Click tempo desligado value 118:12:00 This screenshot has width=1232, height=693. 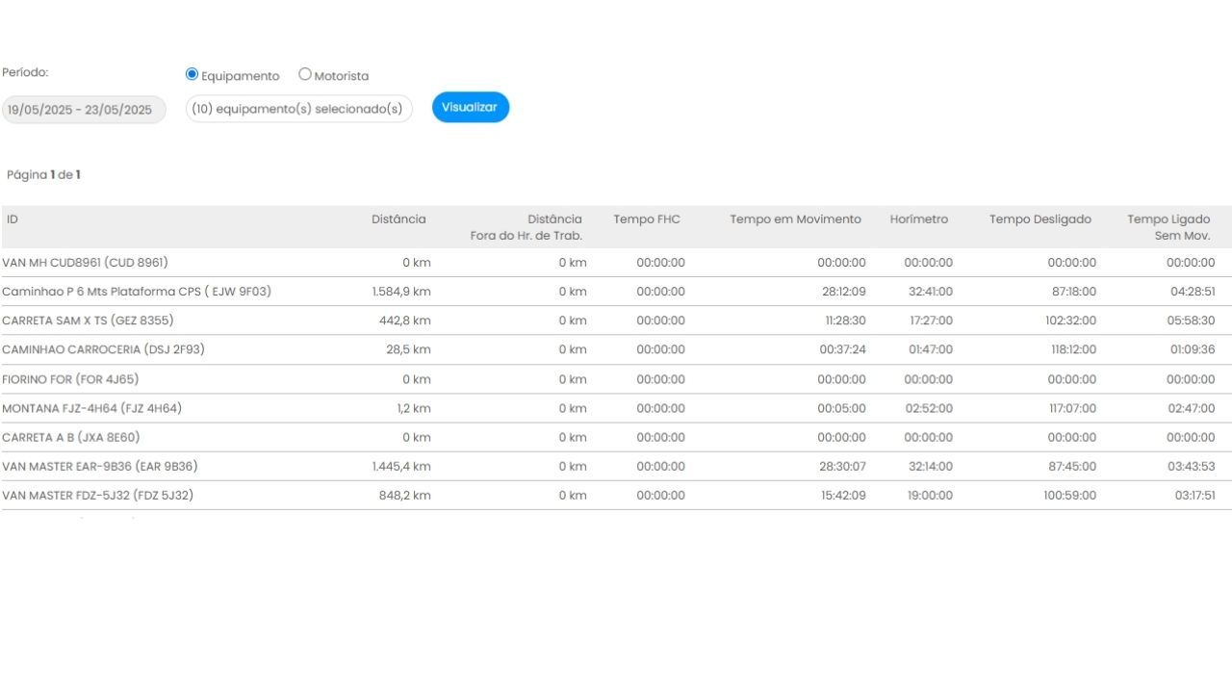(x=1074, y=349)
